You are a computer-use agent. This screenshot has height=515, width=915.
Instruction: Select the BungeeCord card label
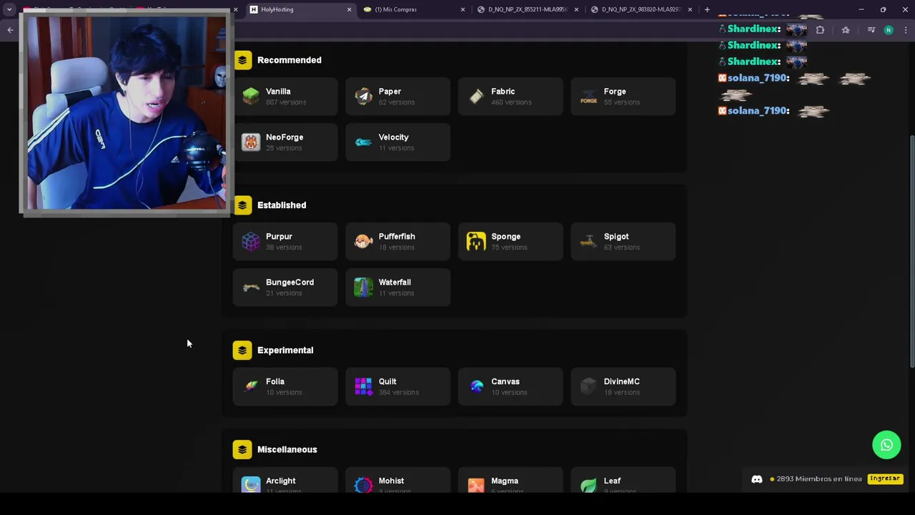(x=290, y=283)
